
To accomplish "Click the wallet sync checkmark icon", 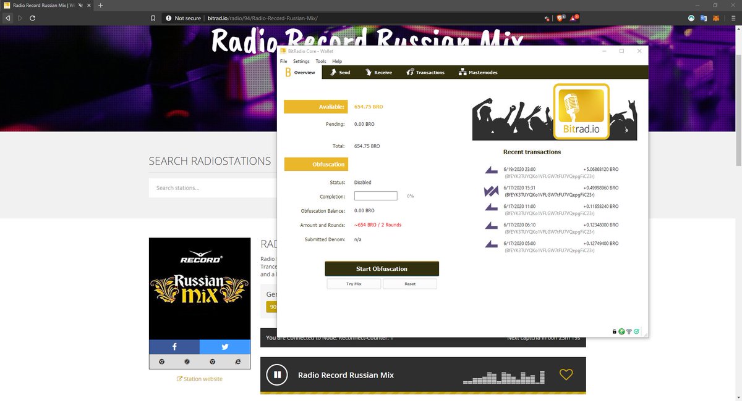I will [x=636, y=331].
